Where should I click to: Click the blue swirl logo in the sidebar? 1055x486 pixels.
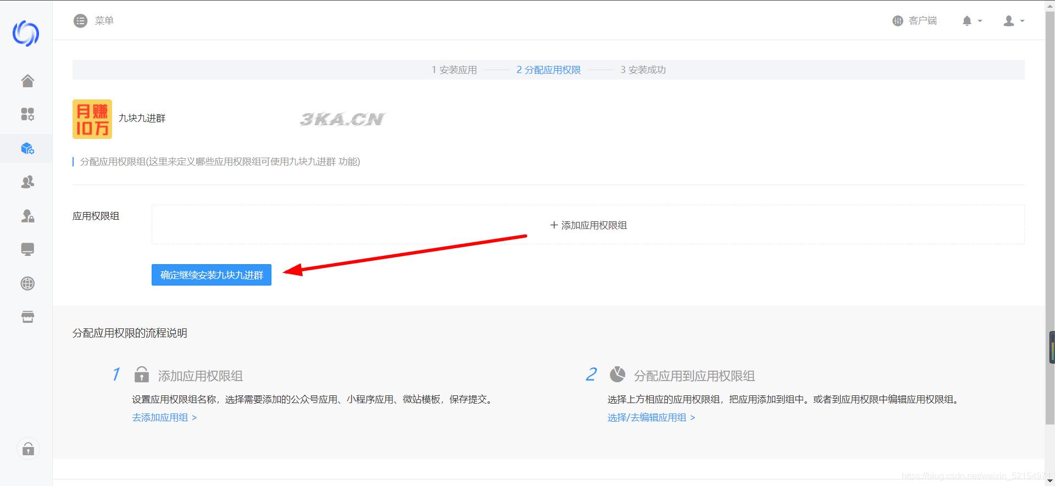26,33
